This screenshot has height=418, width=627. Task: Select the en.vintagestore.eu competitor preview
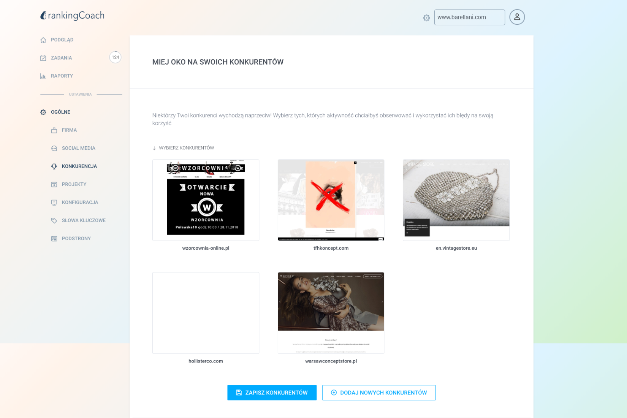tap(456, 200)
